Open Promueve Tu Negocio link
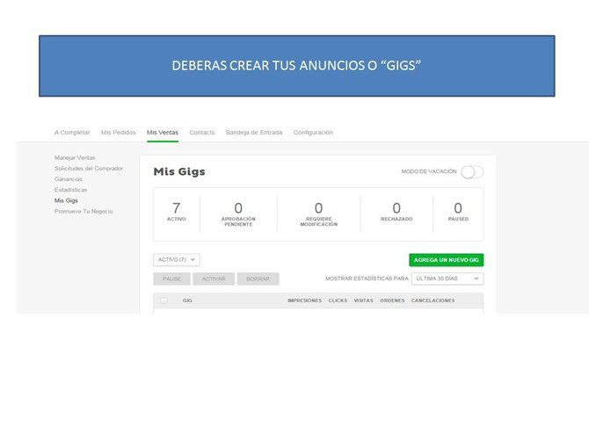Image resolution: width=589 pixels, height=442 pixels. [x=84, y=212]
